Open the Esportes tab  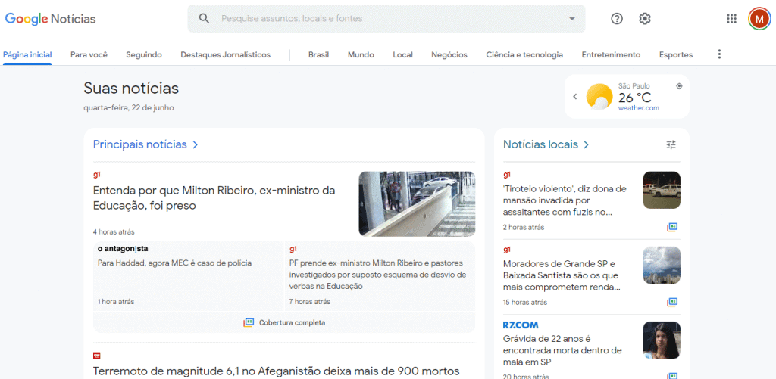(x=676, y=55)
